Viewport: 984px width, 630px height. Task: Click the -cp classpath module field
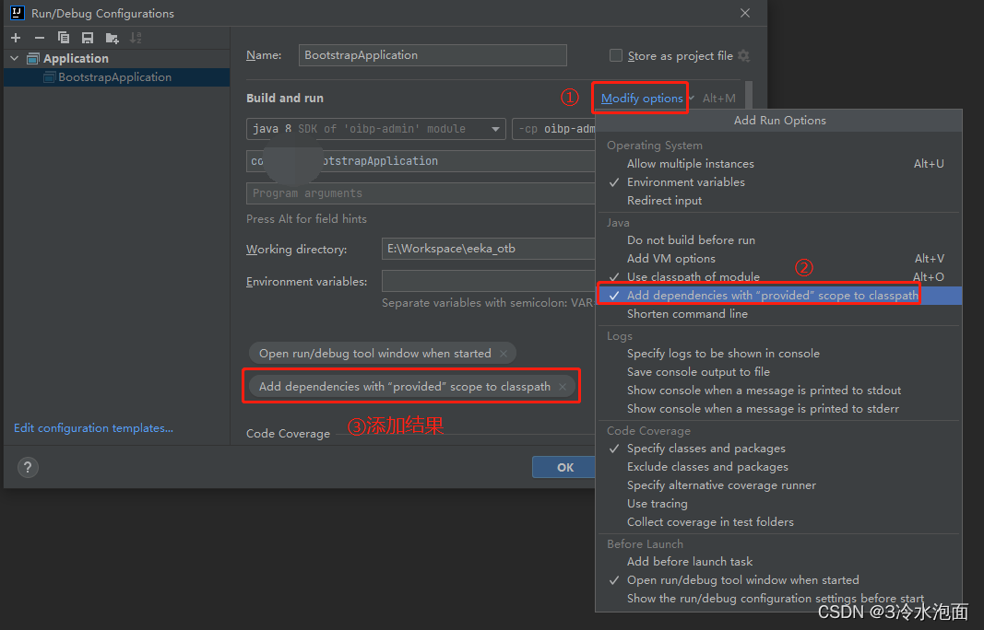point(553,129)
